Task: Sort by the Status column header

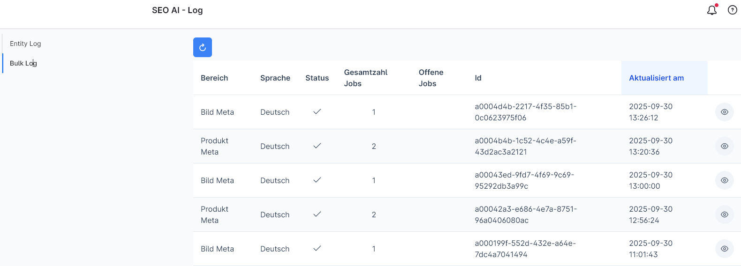Action: 317,78
